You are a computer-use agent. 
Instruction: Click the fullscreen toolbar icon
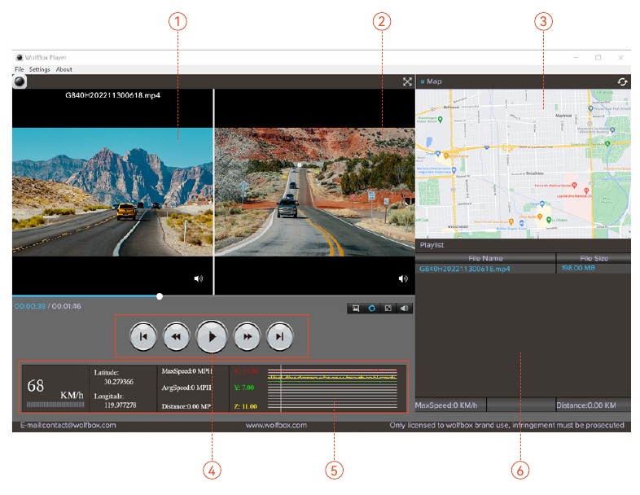(388, 309)
